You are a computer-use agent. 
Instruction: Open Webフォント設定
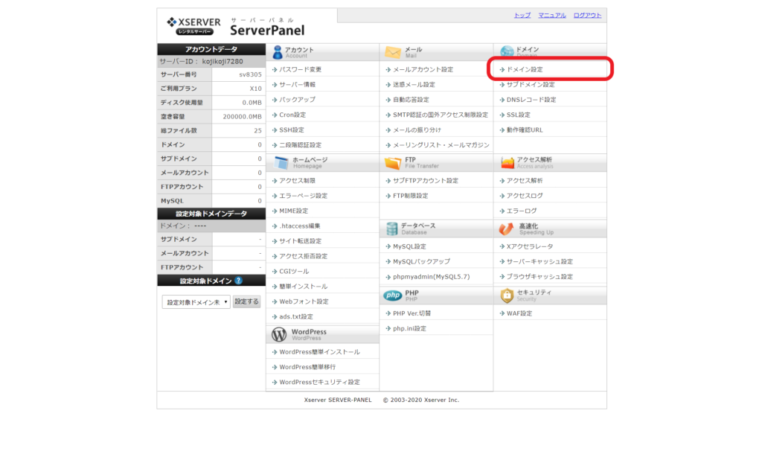point(304,301)
